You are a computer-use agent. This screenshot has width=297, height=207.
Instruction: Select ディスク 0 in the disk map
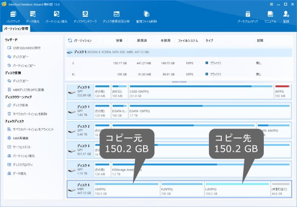80,92
